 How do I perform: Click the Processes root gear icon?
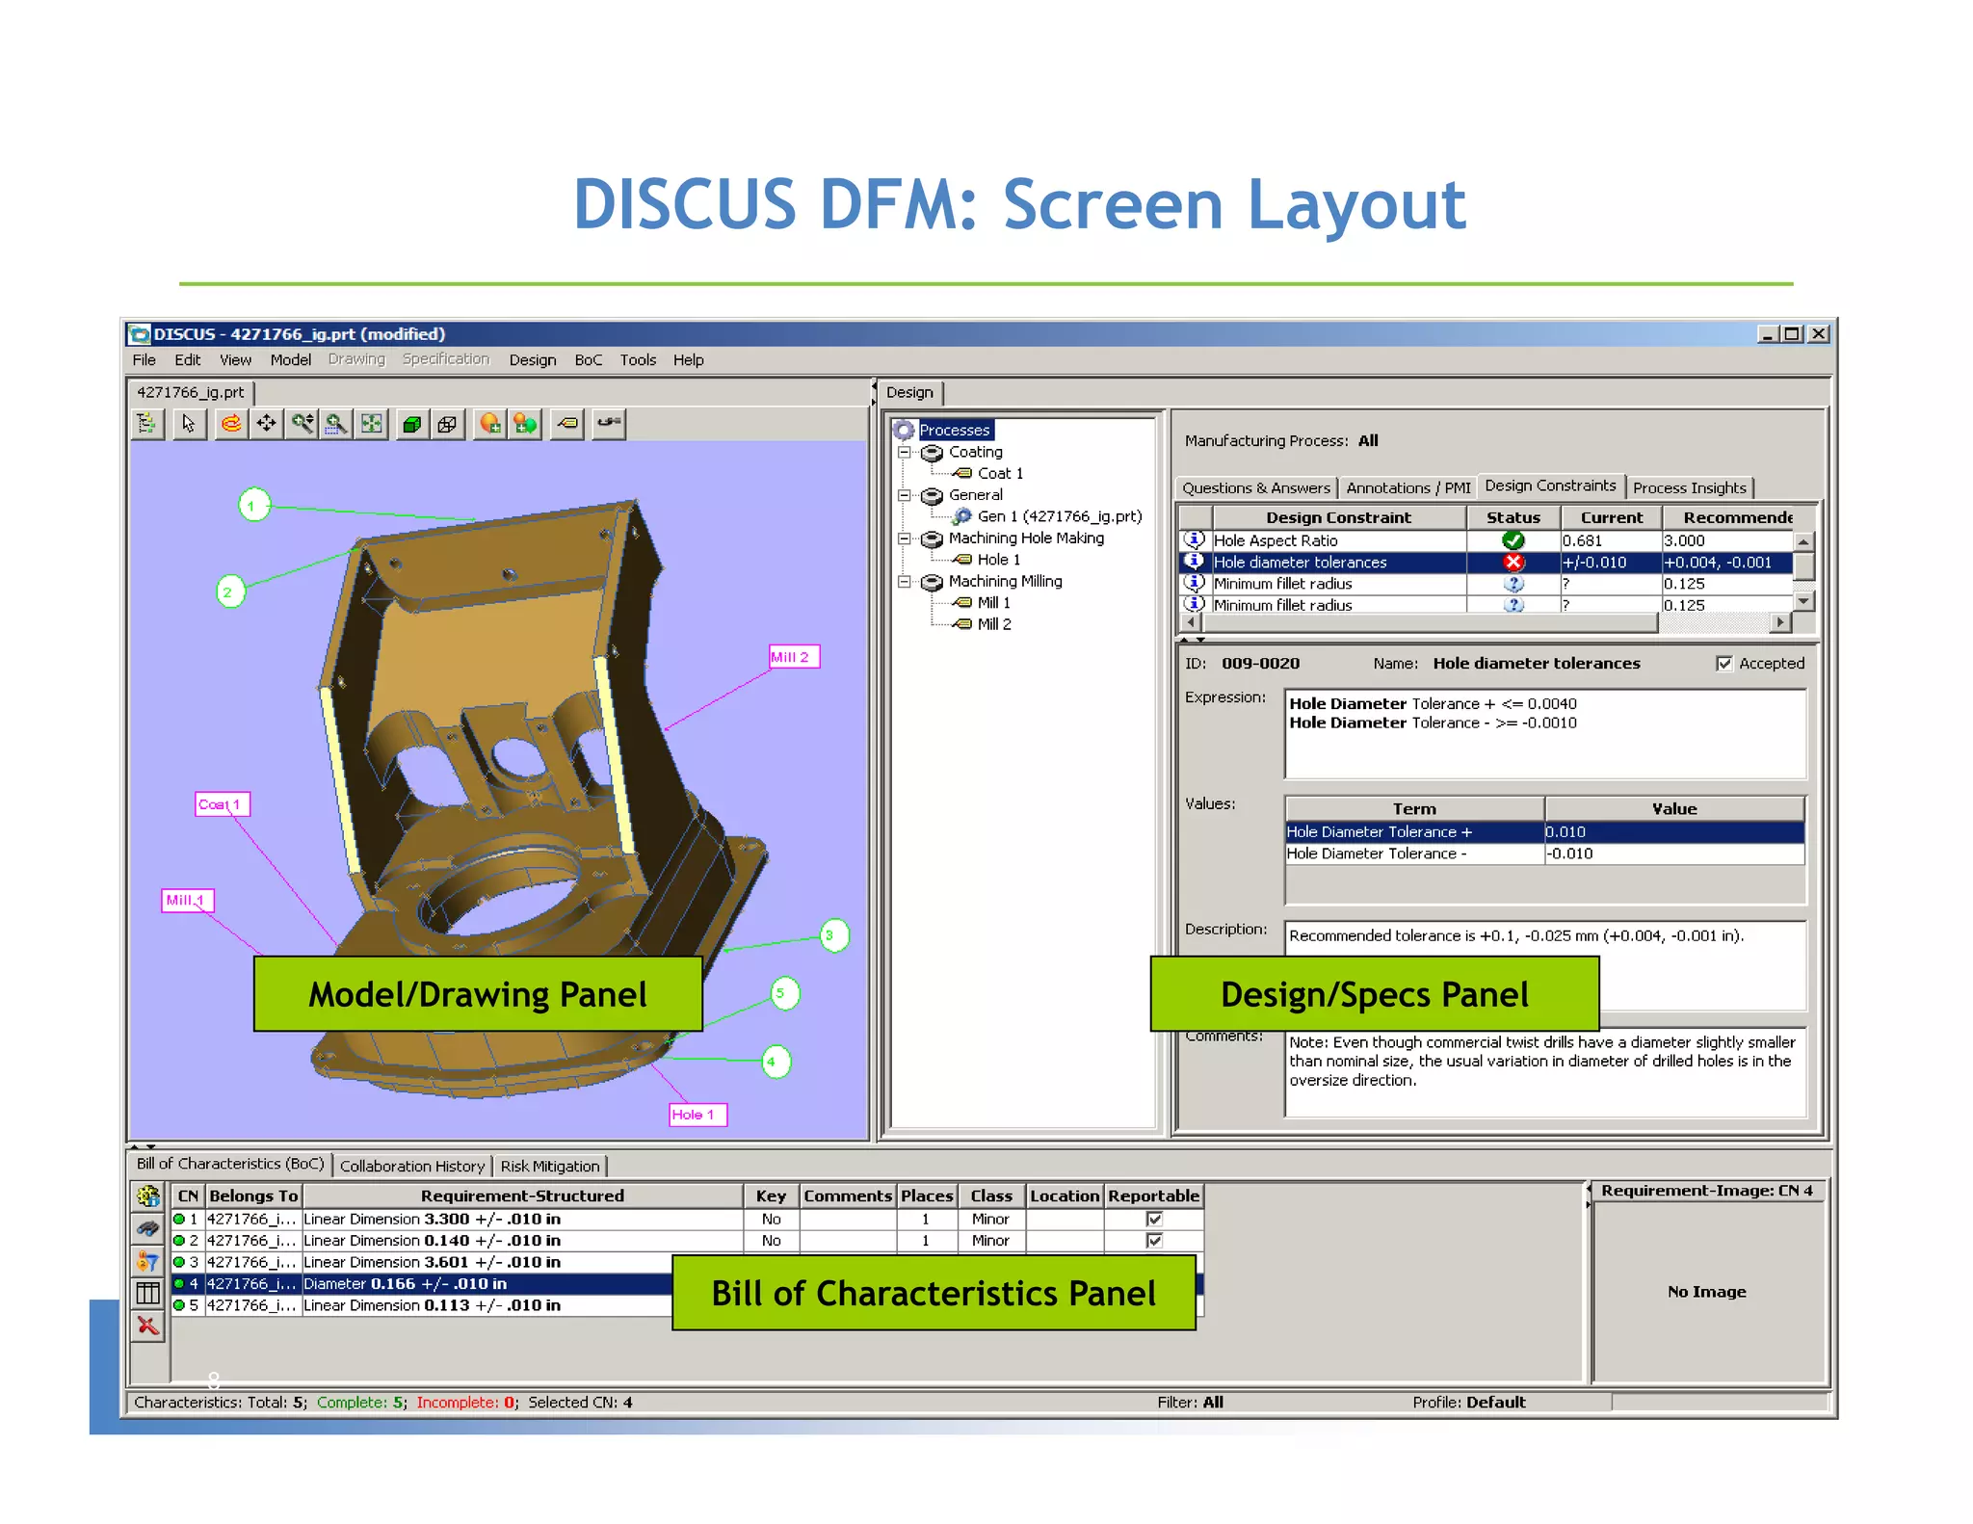click(x=904, y=431)
